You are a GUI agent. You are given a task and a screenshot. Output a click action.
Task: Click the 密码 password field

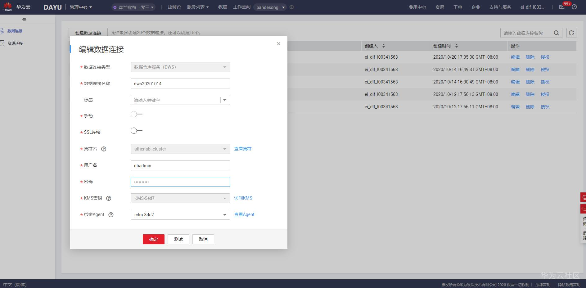(180, 182)
